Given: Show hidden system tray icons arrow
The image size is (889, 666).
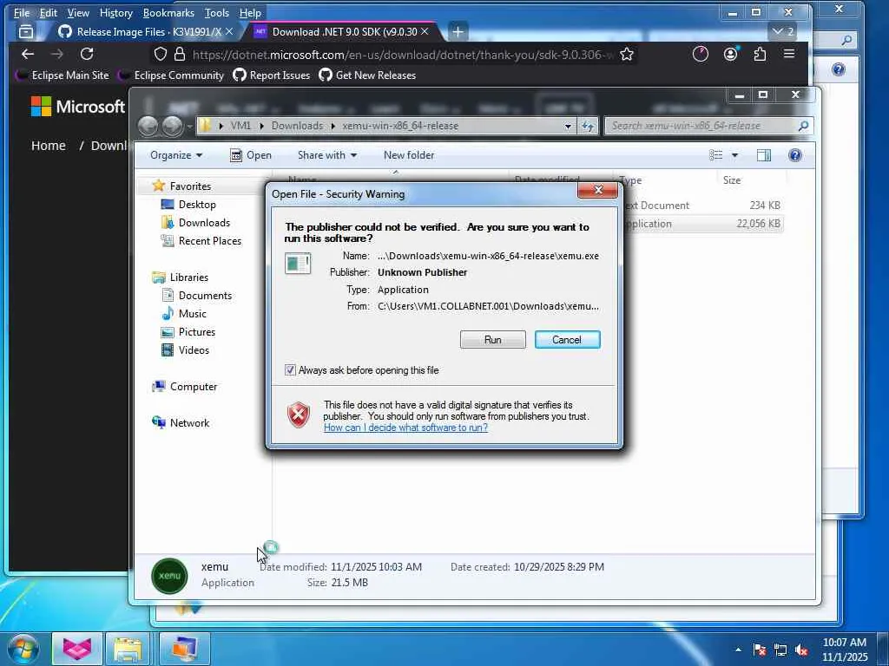Looking at the screenshot, I should pos(738,650).
